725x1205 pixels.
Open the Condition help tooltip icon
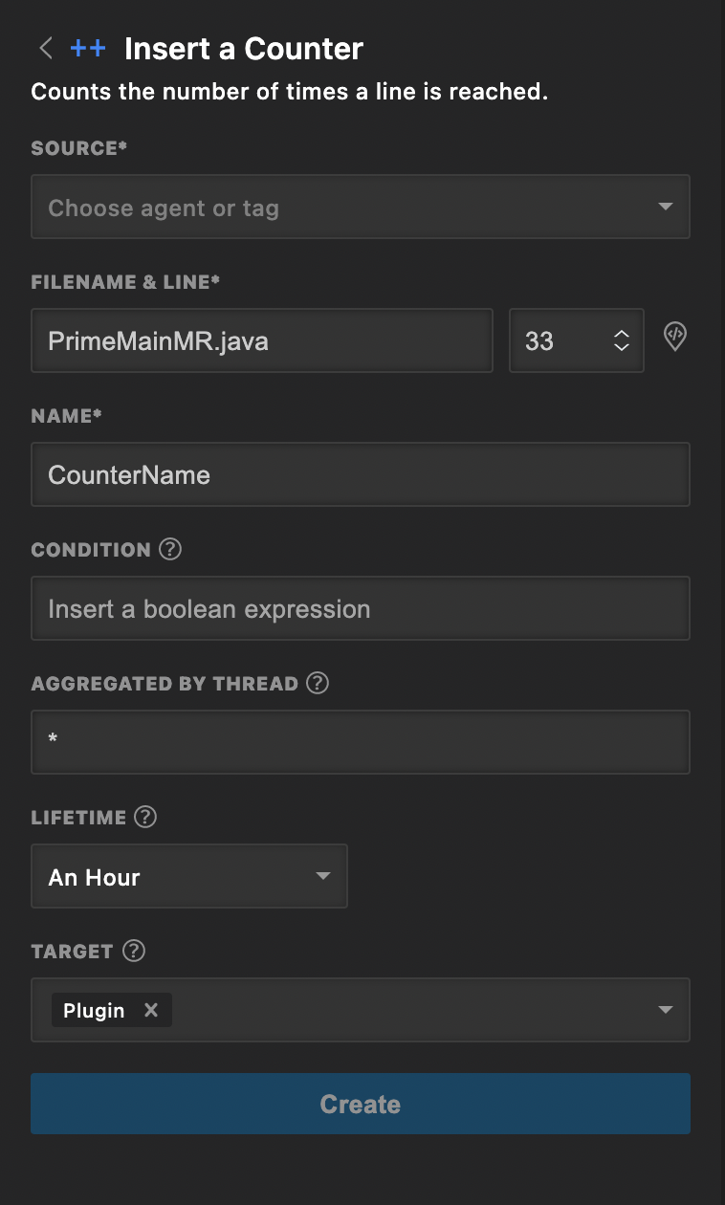click(170, 549)
